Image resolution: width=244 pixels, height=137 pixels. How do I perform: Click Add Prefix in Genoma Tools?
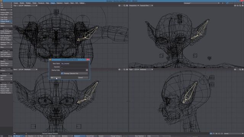click(6, 85)
